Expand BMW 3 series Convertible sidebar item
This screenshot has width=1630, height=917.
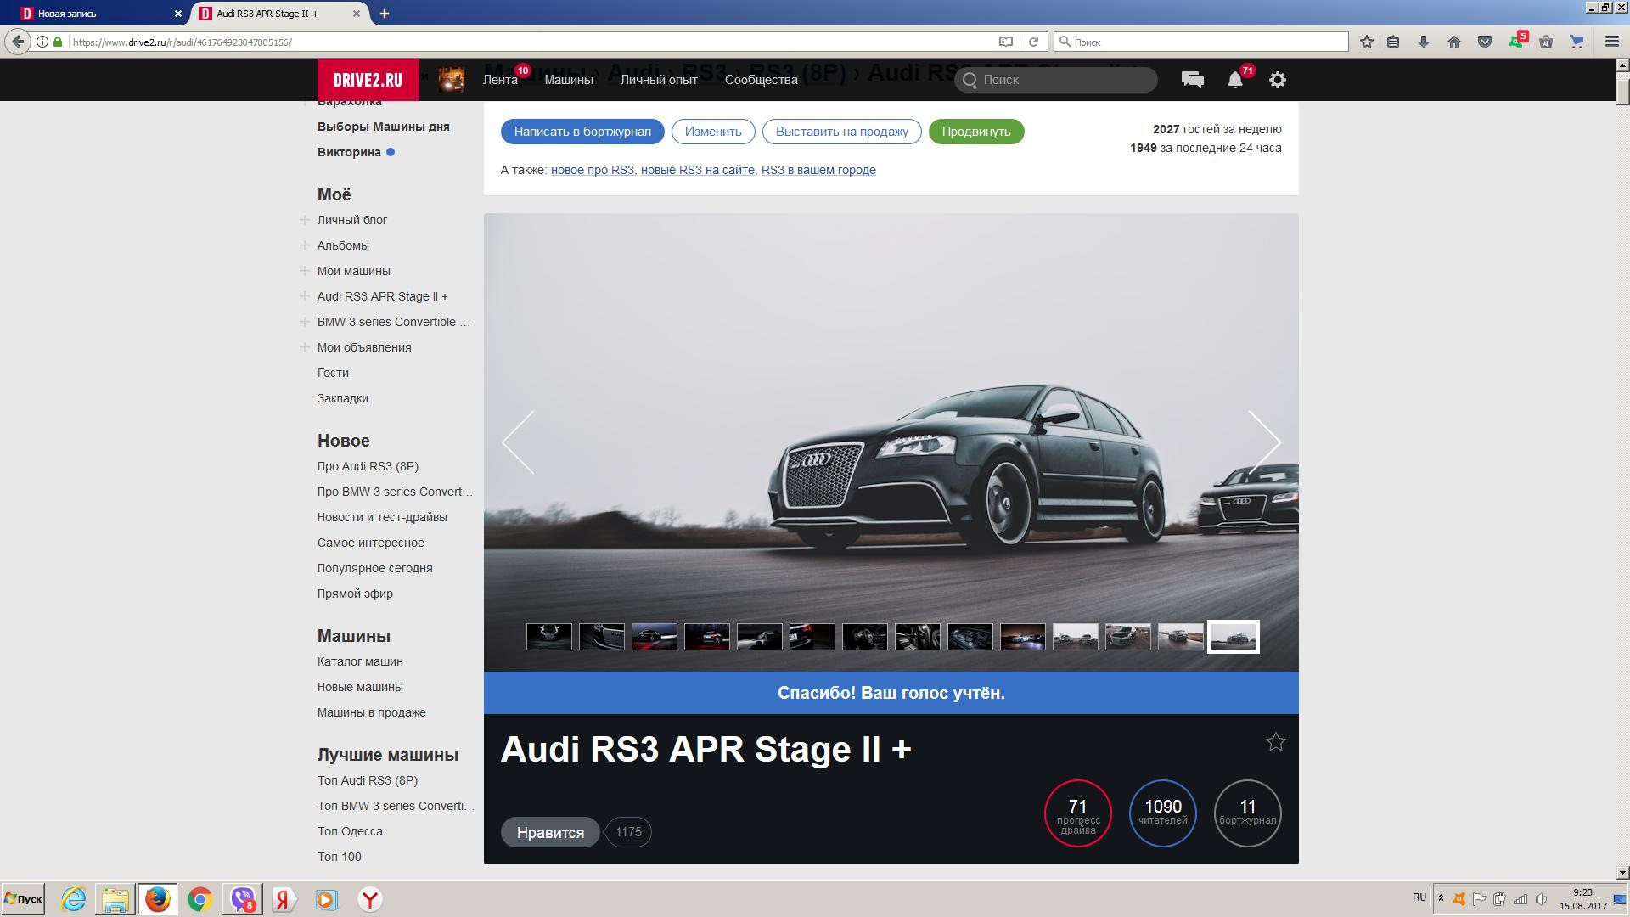[x=305, y=322]
